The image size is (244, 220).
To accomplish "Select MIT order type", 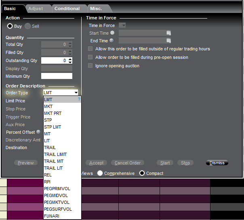I will coord(62,134).
